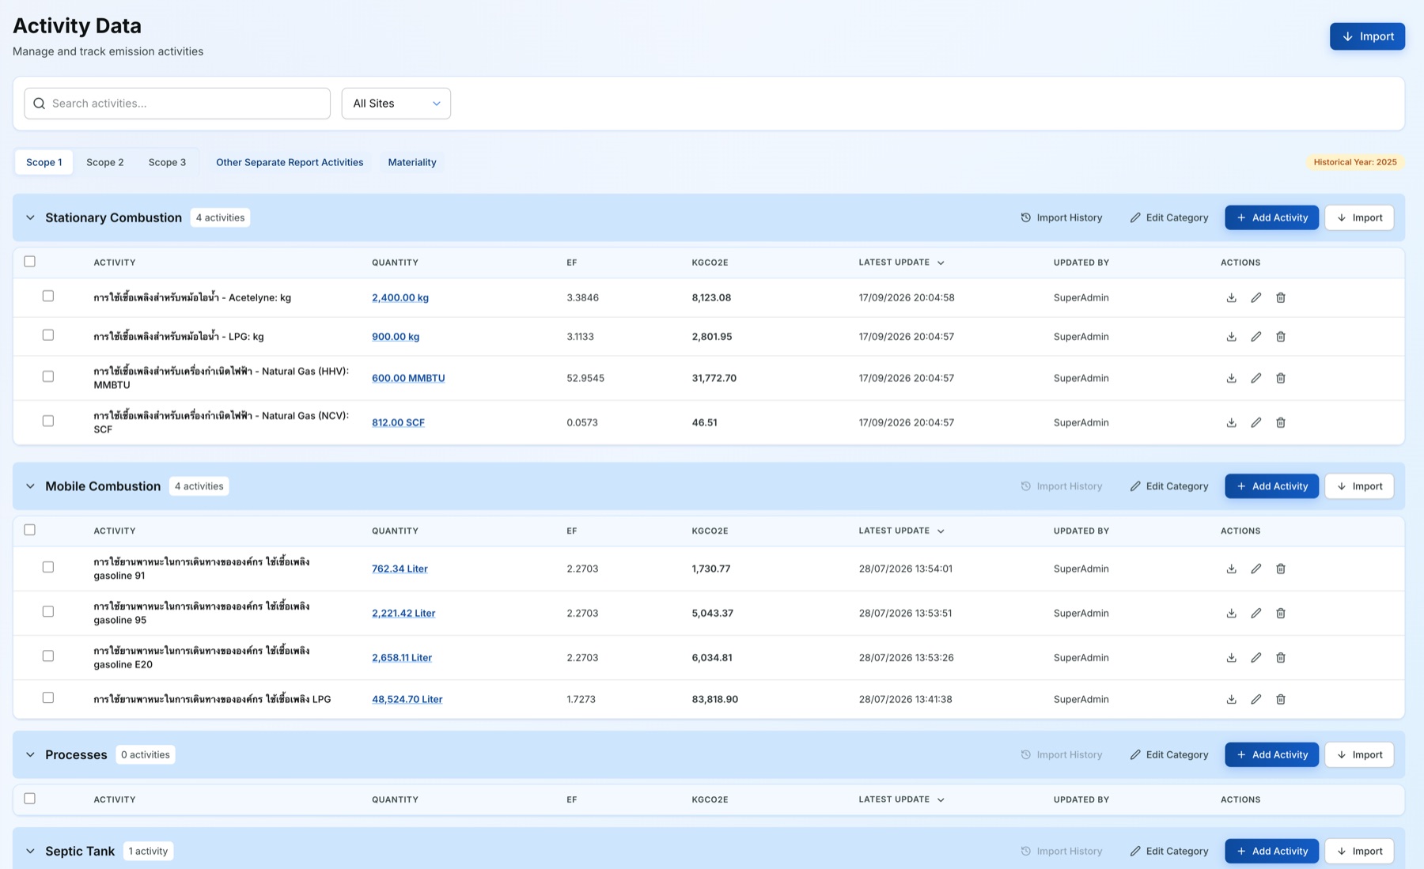
Task: Collapse the Septic Tank section
Action: click(x=30, y=852)
